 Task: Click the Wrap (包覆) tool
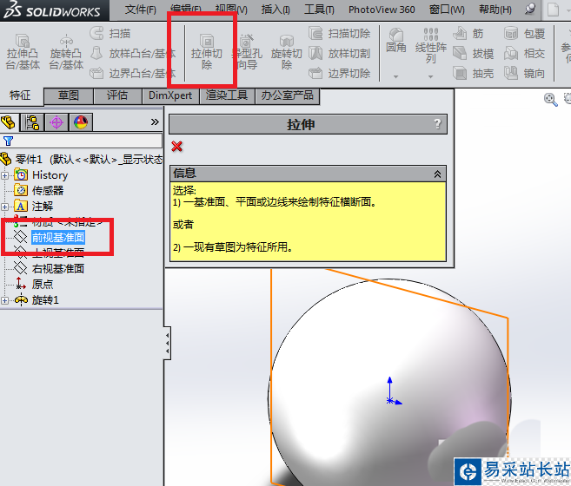point(524,34)
